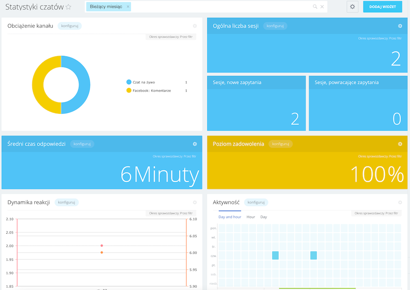
Task: Remove the Bieżący miesiąc filter tag
Action: tap(128, 7)
